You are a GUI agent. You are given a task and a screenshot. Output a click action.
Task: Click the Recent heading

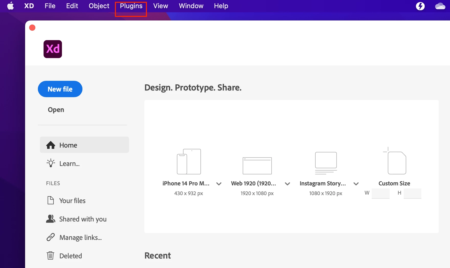pyautogui.click(x=157, y=255)
